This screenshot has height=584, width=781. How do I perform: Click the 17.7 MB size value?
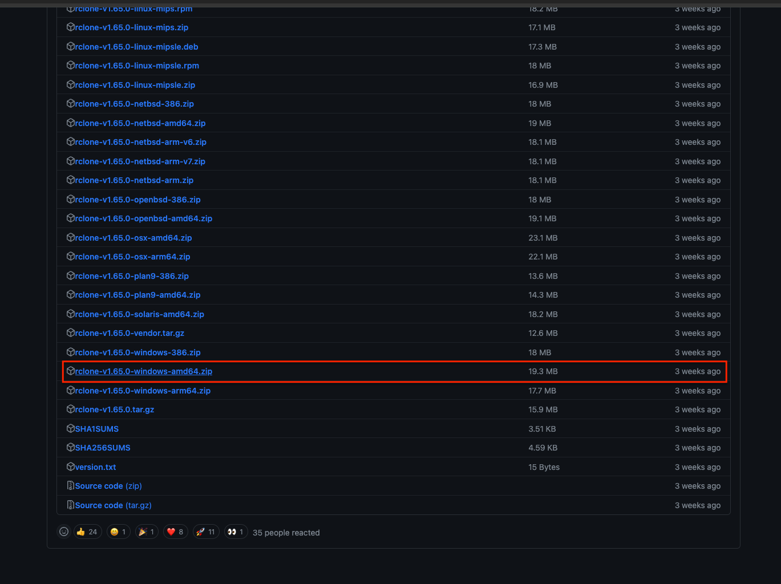pyautogui.click(x=543, y=391)
